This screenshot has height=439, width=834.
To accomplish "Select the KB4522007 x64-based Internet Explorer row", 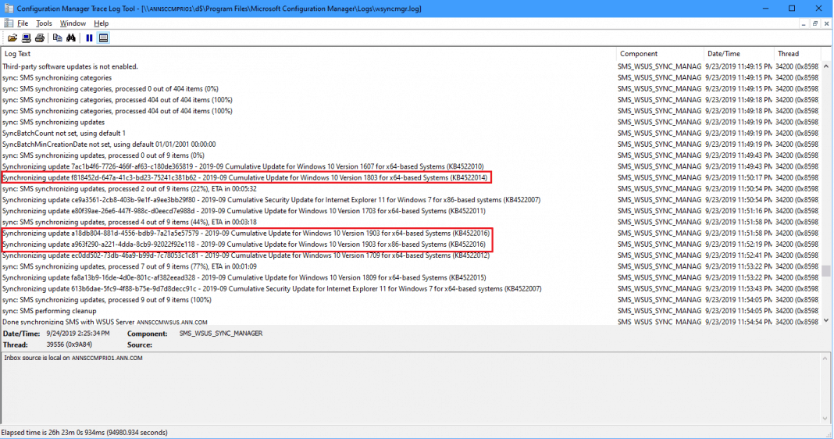I will (410, 289).
